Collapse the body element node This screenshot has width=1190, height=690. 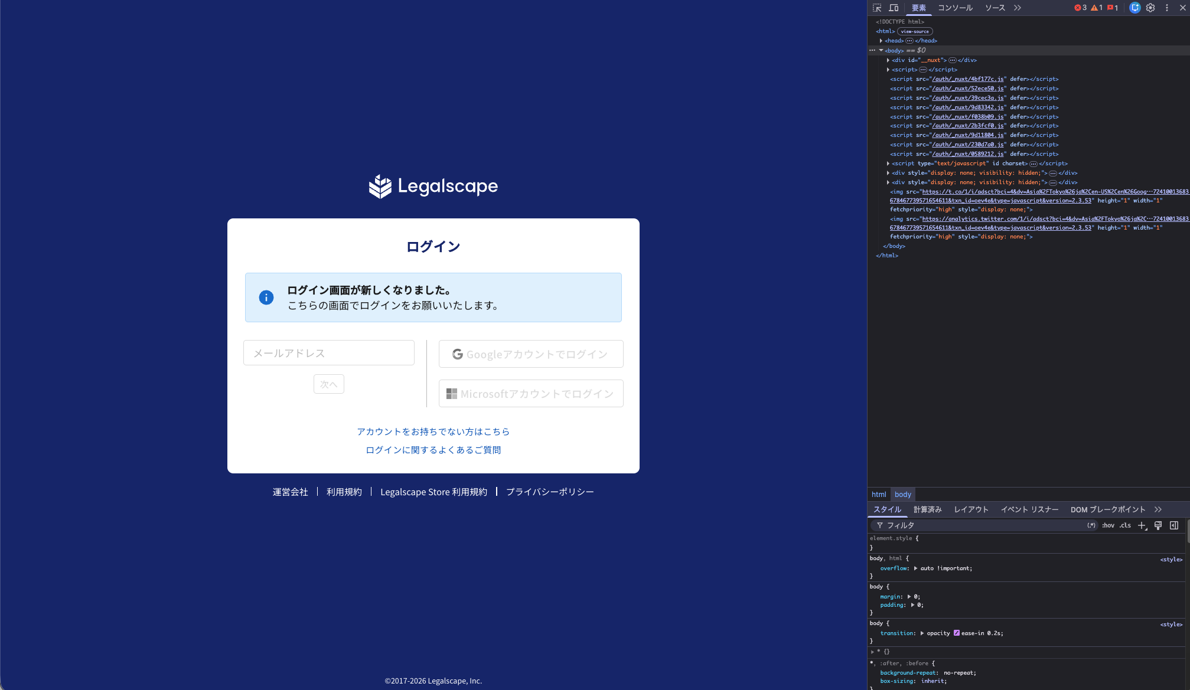click(x=881, y=50)
